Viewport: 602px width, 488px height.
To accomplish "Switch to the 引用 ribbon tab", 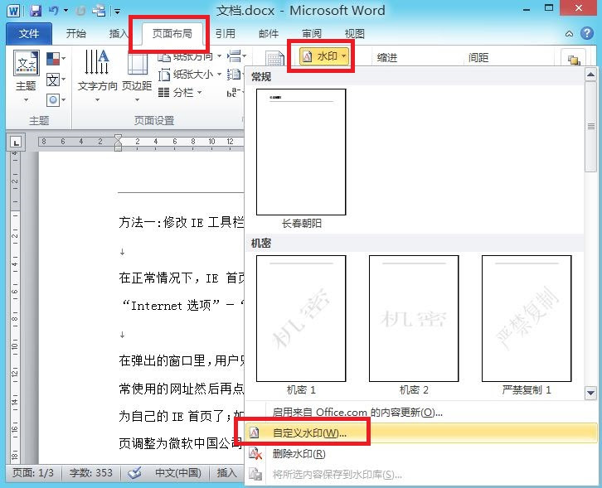I will [225, 34].
